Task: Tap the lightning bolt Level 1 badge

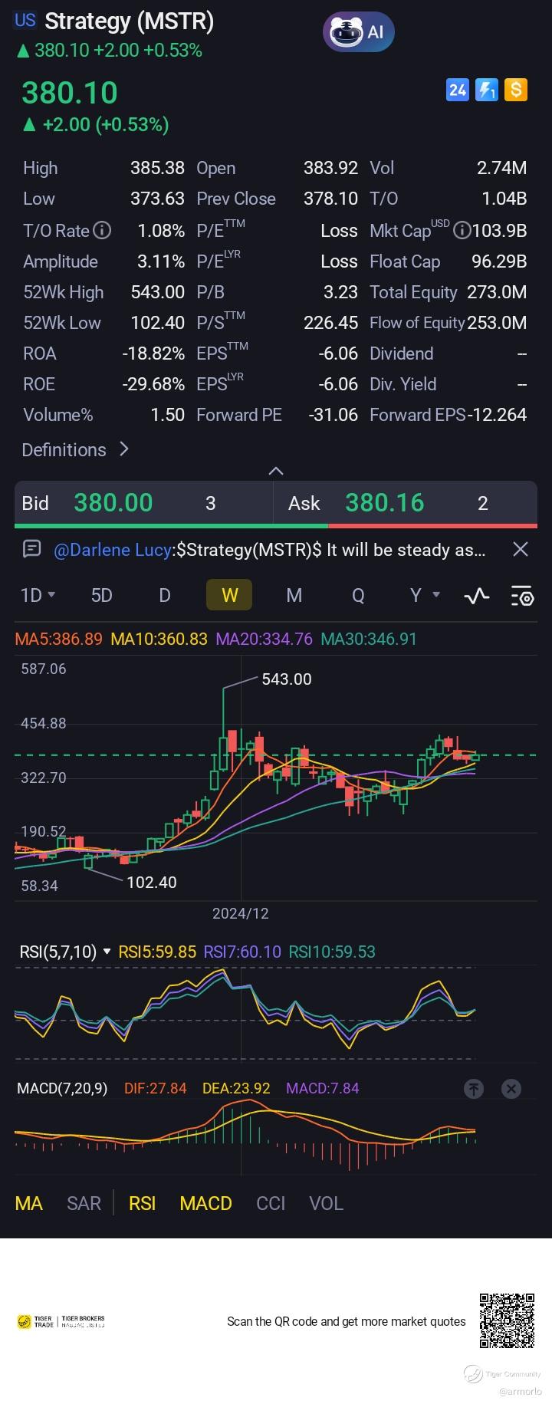Action: 487,90
